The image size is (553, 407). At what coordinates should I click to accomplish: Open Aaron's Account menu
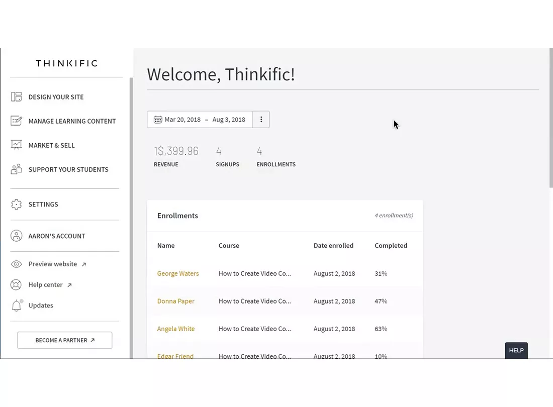click(x=57, y=236)
